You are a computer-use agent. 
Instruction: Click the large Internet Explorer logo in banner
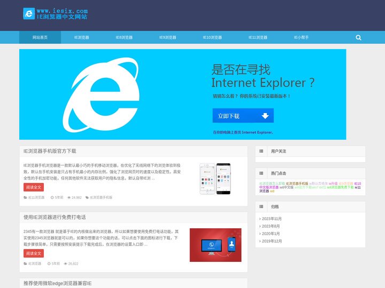coord(101,94)
